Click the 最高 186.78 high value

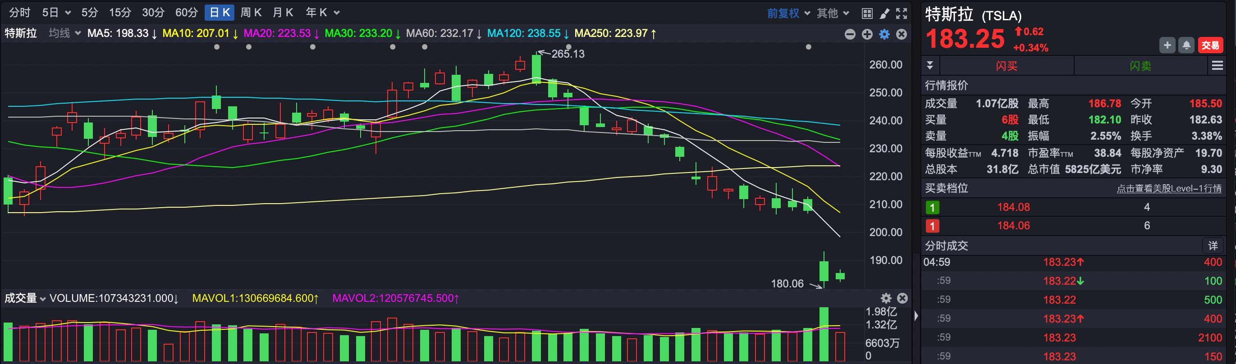(1104, 104)
